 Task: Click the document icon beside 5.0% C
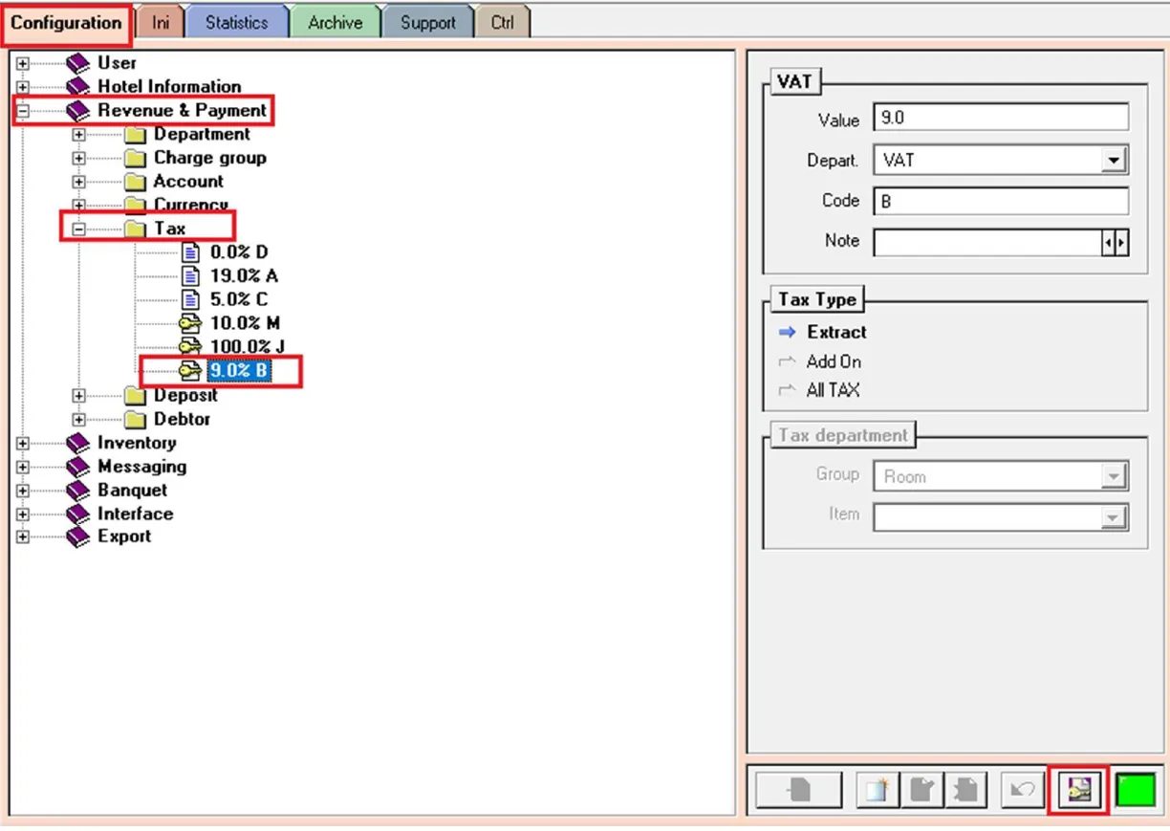(x=190, y=299)
